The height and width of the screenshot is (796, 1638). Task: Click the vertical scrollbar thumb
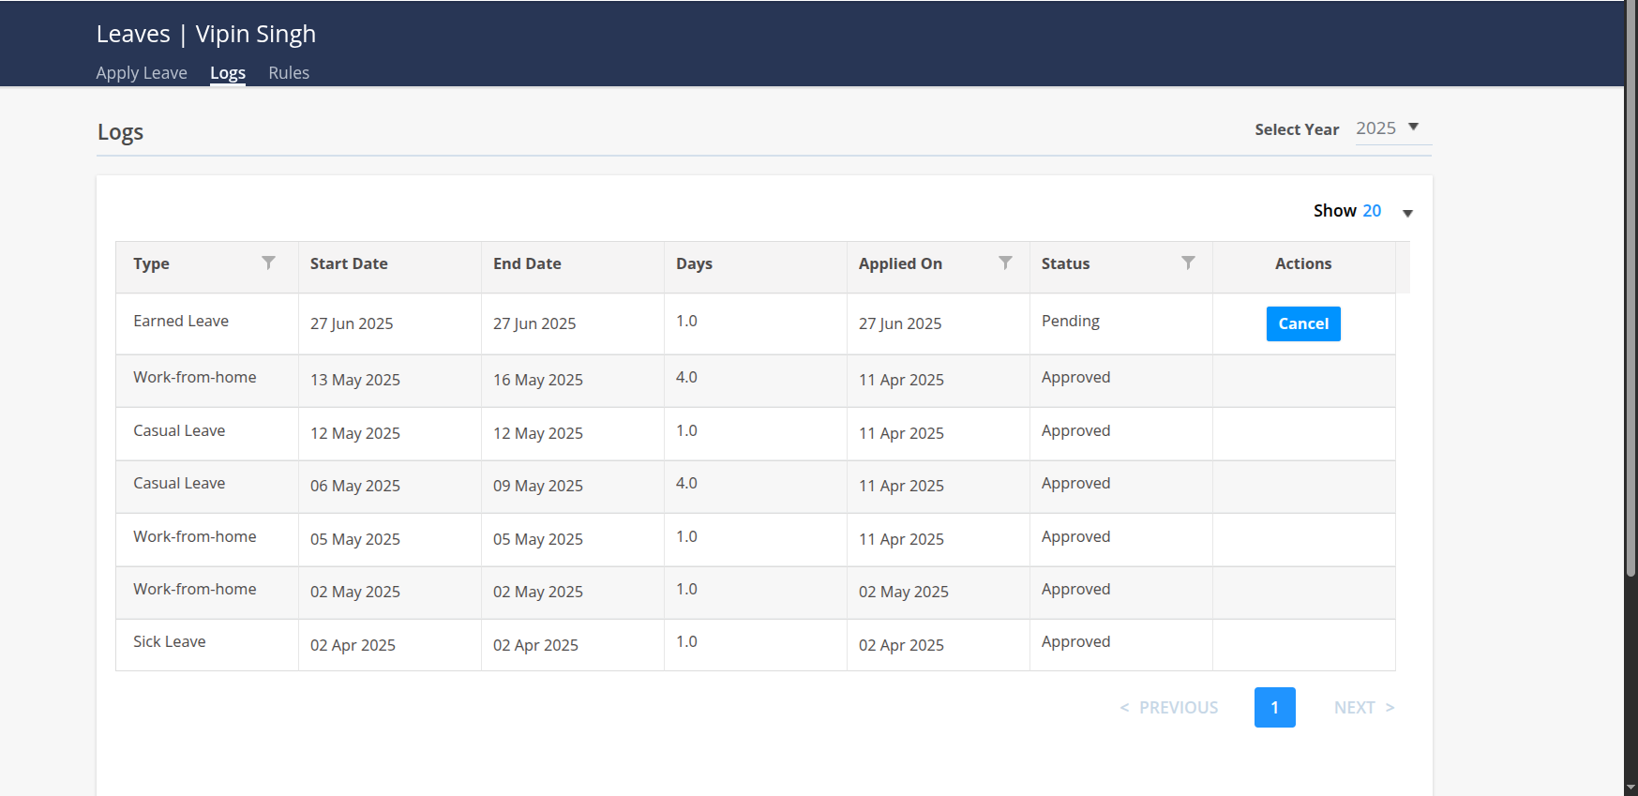click(1630, 281)
